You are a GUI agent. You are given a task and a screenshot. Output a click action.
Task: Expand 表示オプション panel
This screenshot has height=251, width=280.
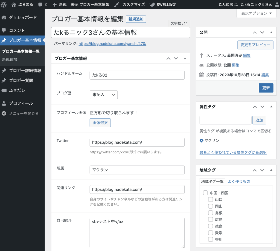[256, 13]
